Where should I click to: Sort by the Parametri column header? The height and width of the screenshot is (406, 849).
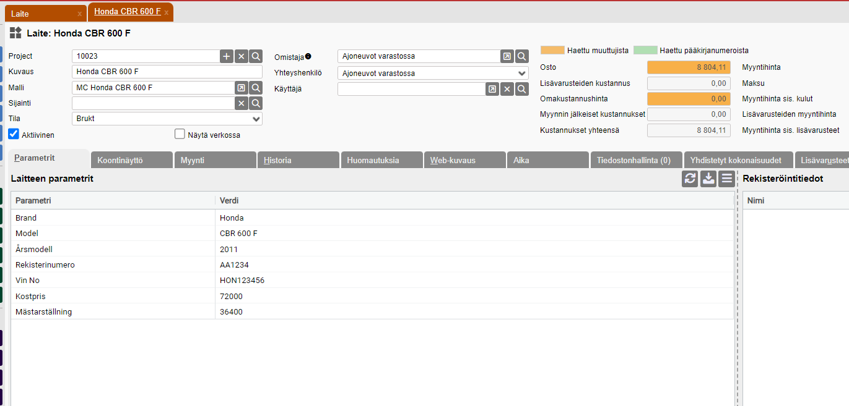coord(113,201)
